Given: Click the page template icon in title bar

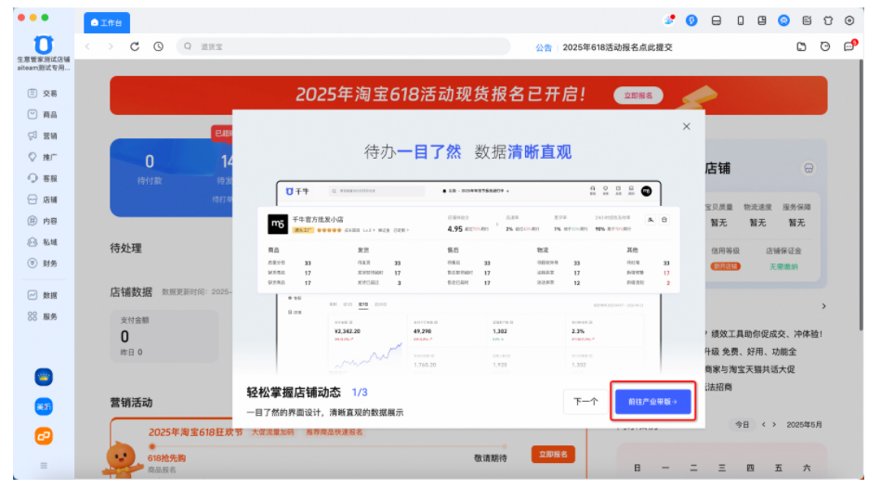Looking at the screenshot, I should coord(762,20).
